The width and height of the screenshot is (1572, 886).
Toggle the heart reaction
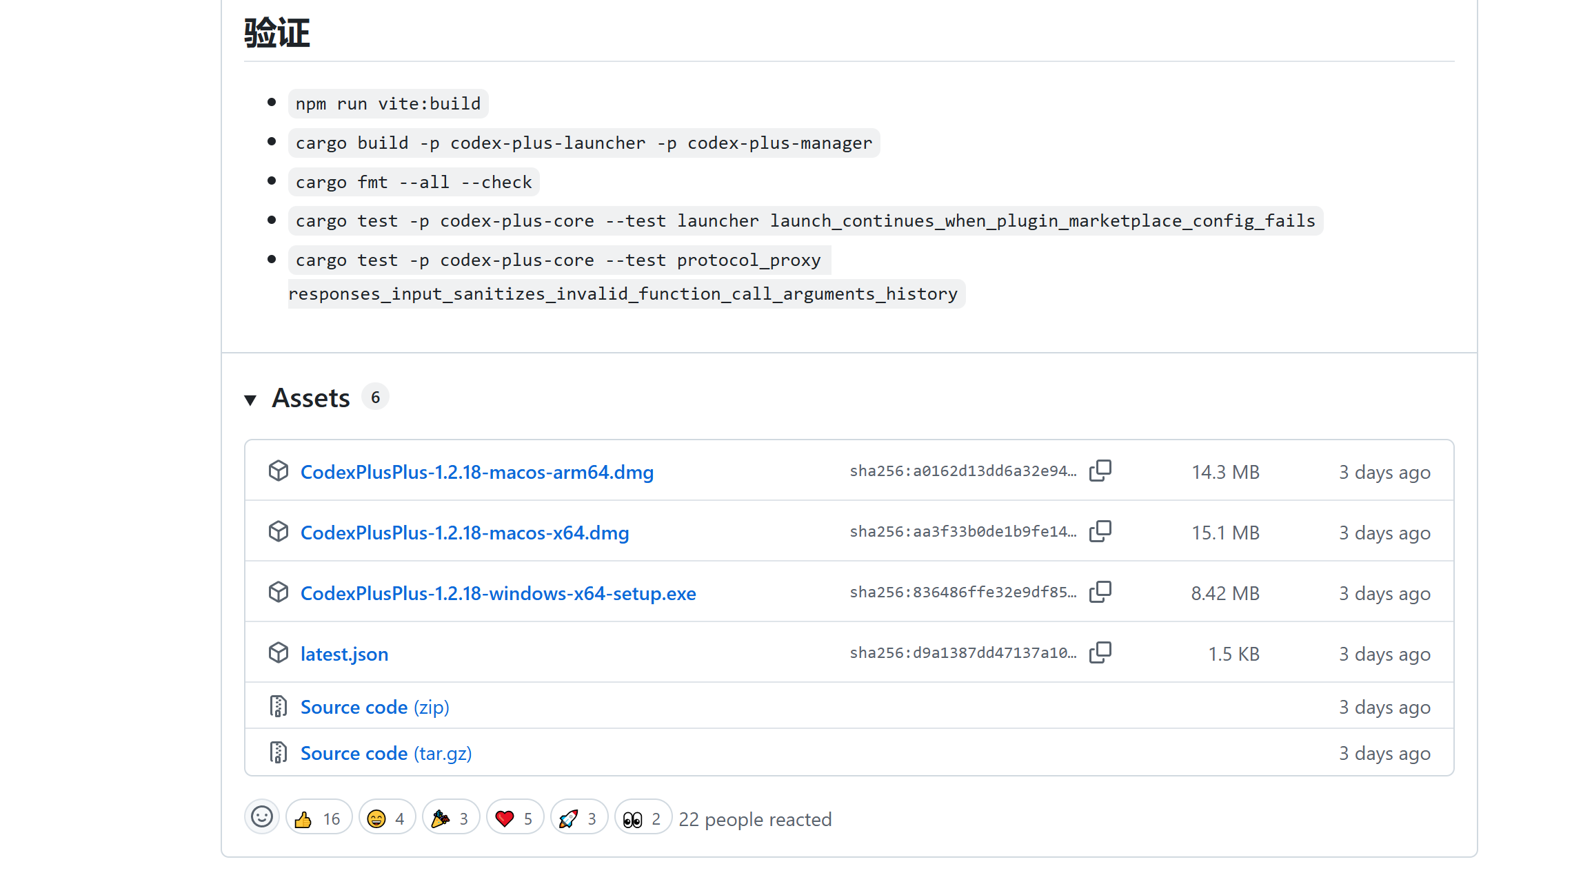pos(515,818)
